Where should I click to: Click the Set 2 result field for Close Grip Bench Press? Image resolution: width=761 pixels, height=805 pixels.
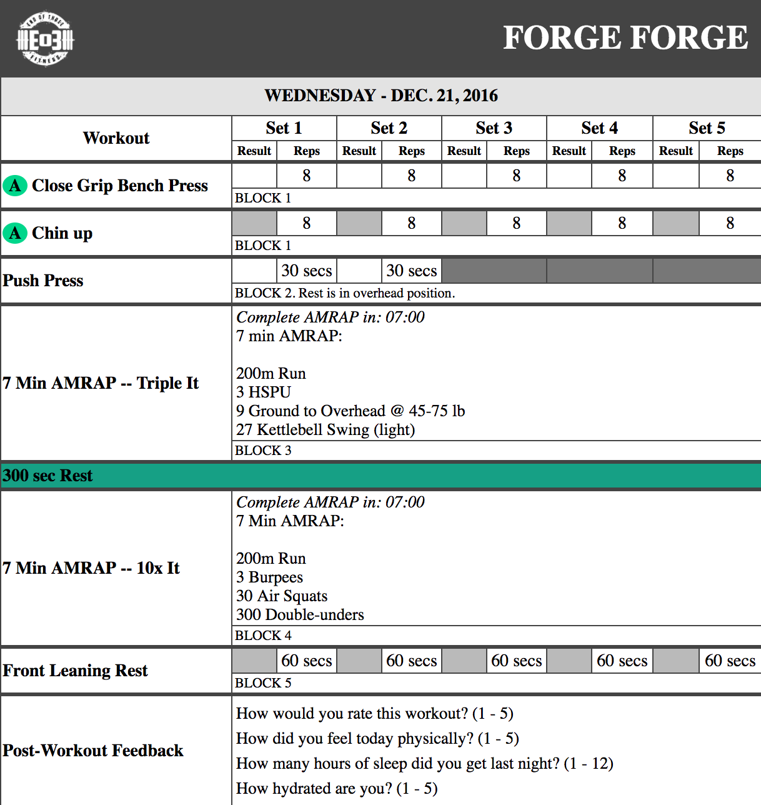click(x=359, y=176)
